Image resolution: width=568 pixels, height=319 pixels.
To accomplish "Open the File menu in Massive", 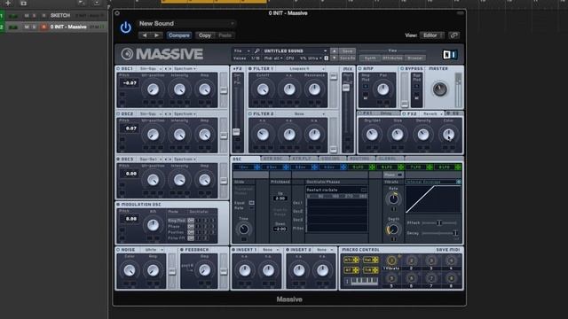I will pos(241,51).
